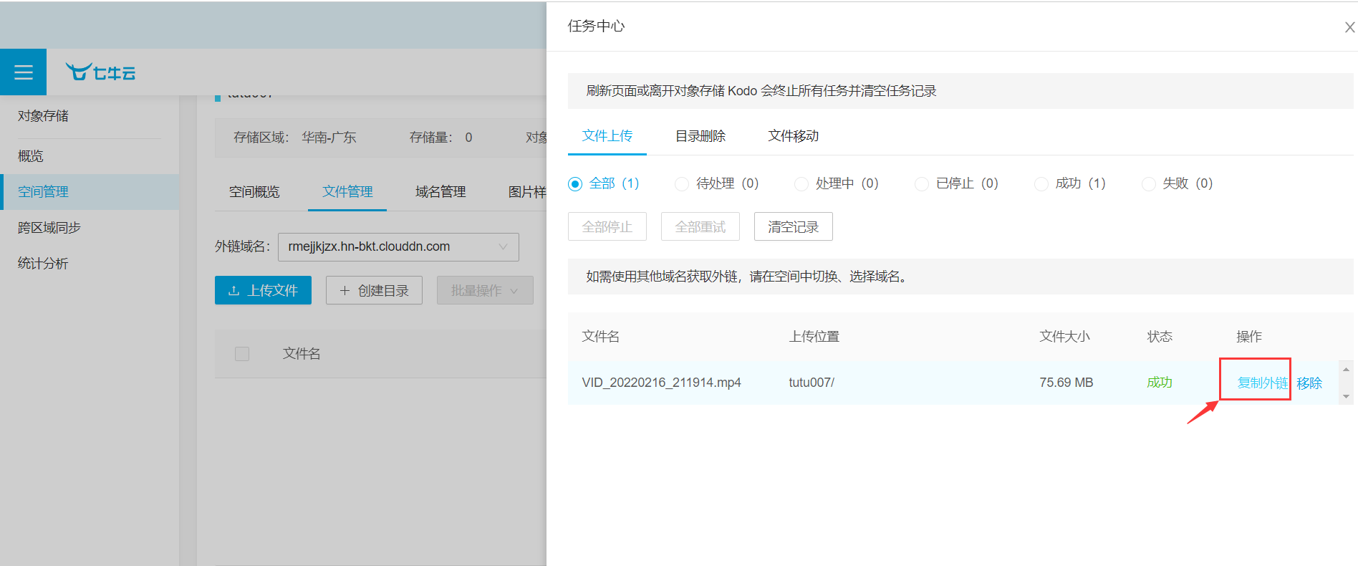Viewport: 1358px width, 566px height.
Task: Click the Qiniu Cloud logo
Action: (x=100, y=72)
